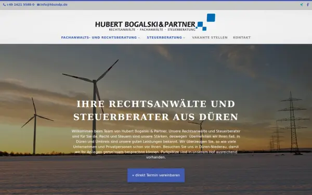Open the Xing social profile icon
This screenshot has height=195, width=312.
[x=302, y=5]
